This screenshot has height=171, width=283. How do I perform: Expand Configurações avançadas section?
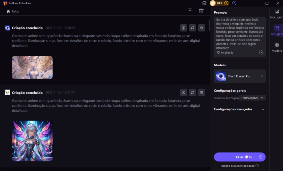click(x=239, y=109)
